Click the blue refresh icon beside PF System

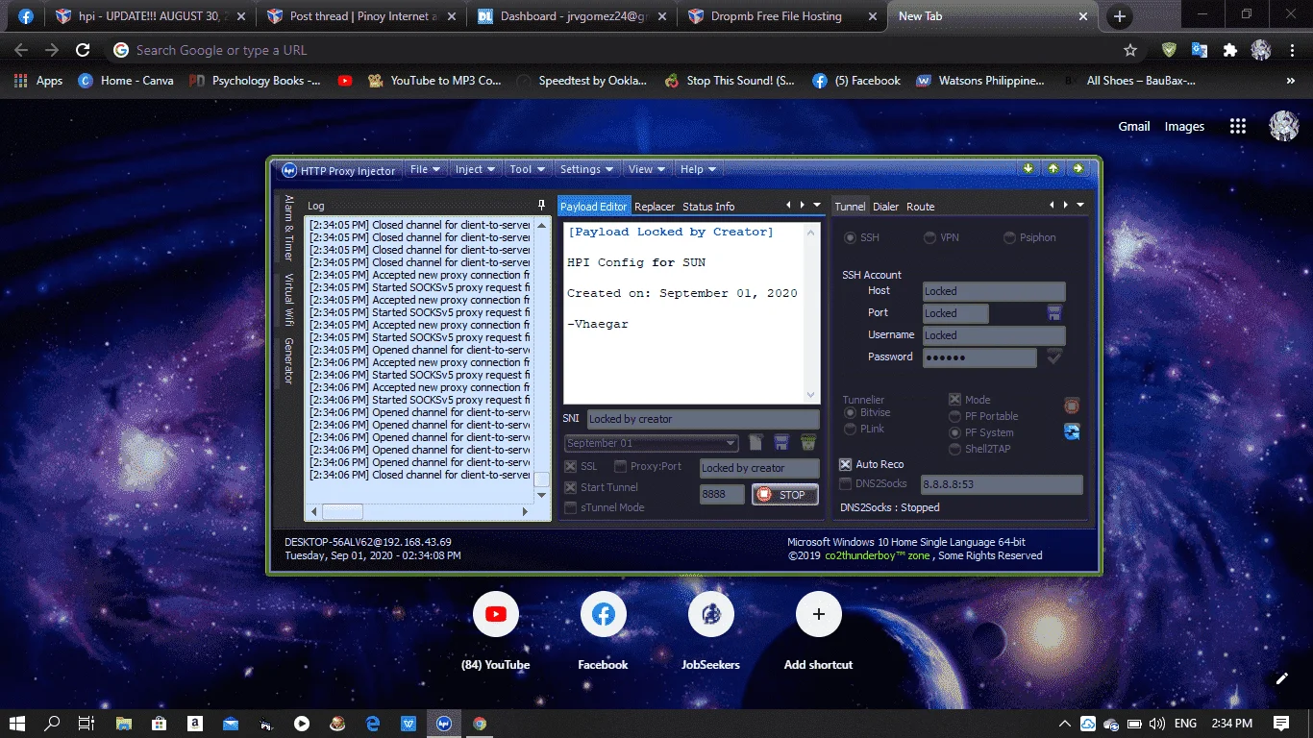coord(1072,432)
